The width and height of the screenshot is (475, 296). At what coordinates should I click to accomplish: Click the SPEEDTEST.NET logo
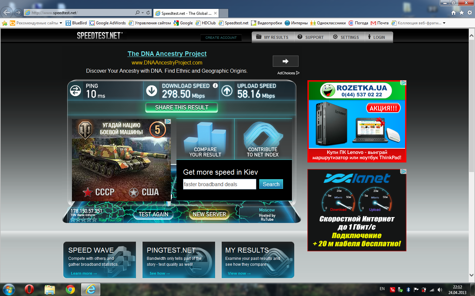coord(99,36)
